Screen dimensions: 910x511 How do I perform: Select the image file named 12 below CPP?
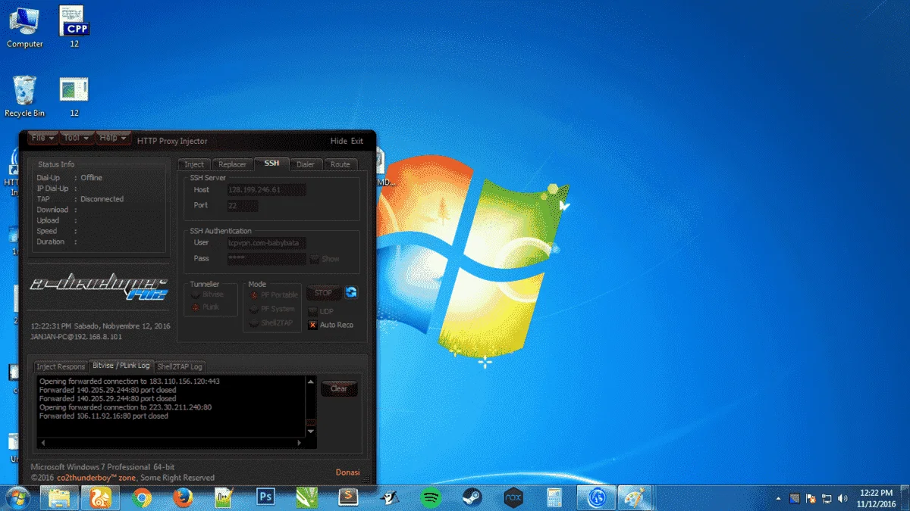(74, 96)
